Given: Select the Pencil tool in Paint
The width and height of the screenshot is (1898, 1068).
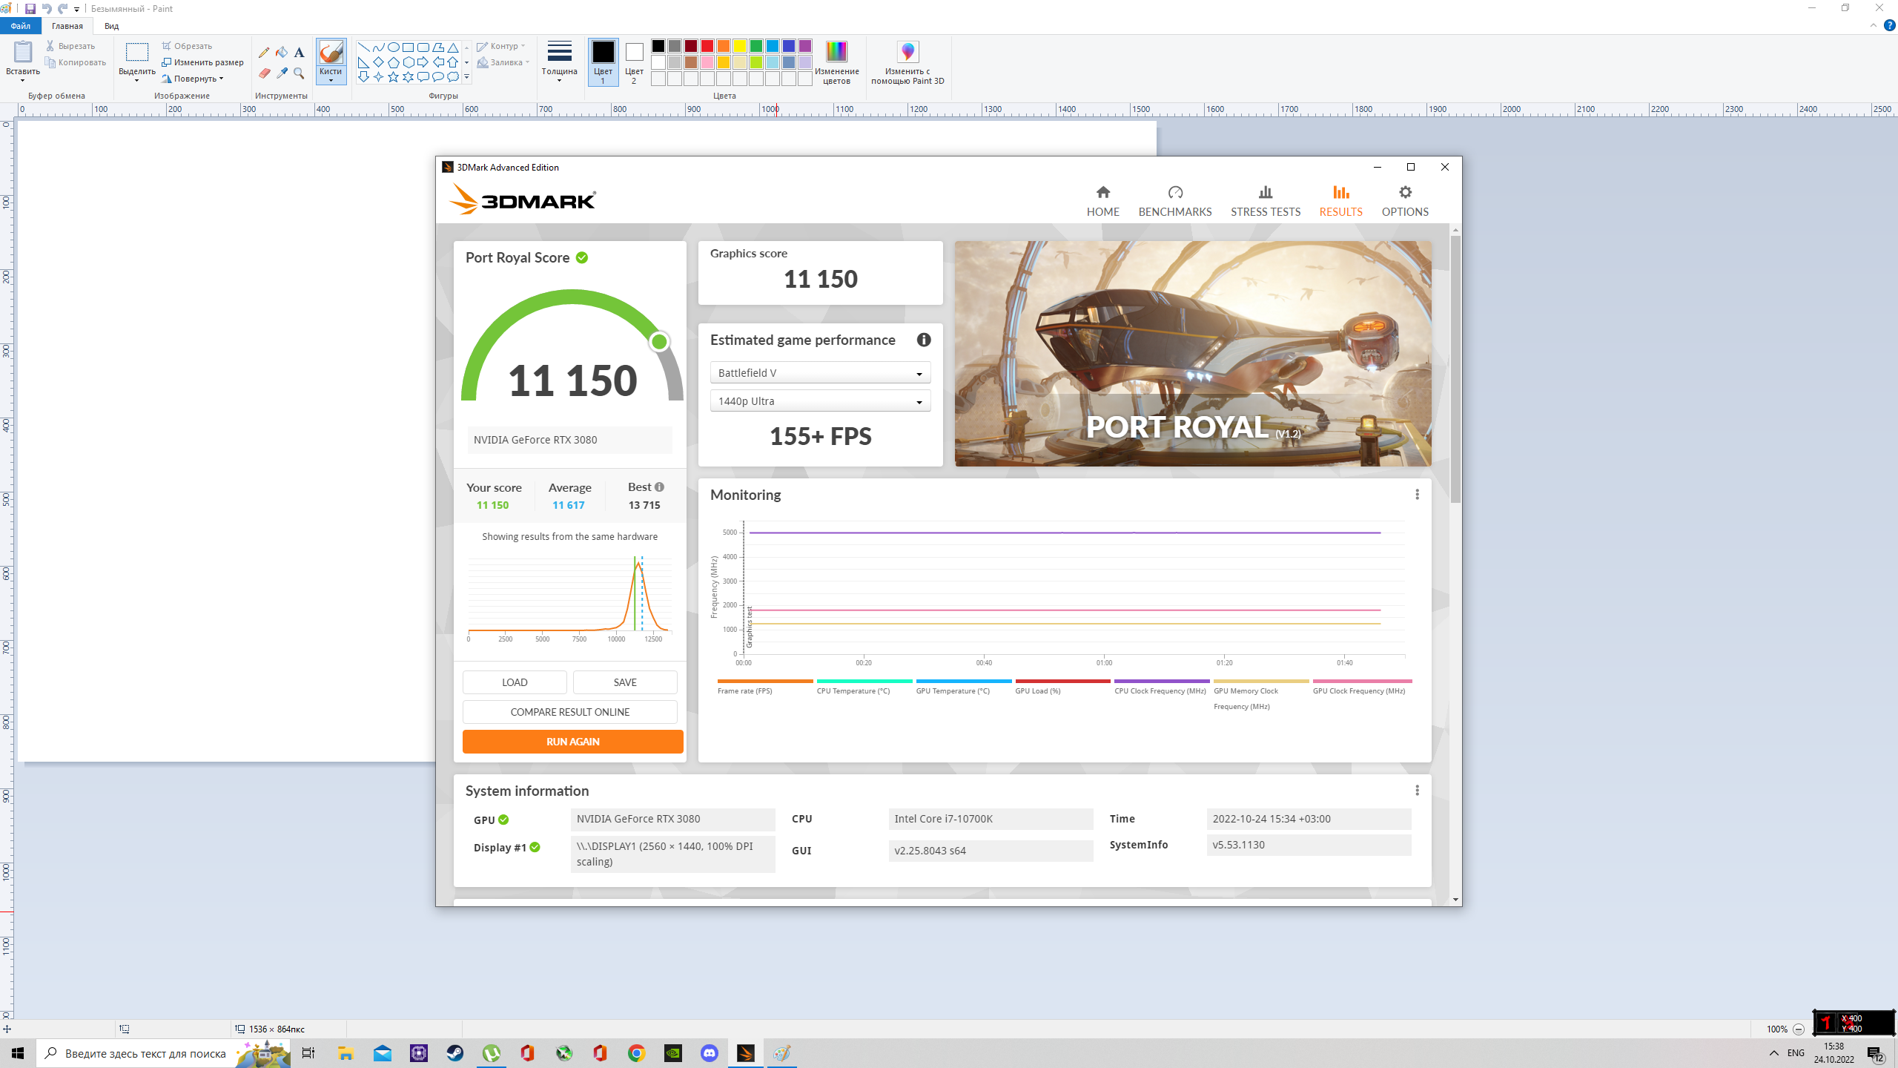Looking at the screenshot, I should click(x=264, y=53).
